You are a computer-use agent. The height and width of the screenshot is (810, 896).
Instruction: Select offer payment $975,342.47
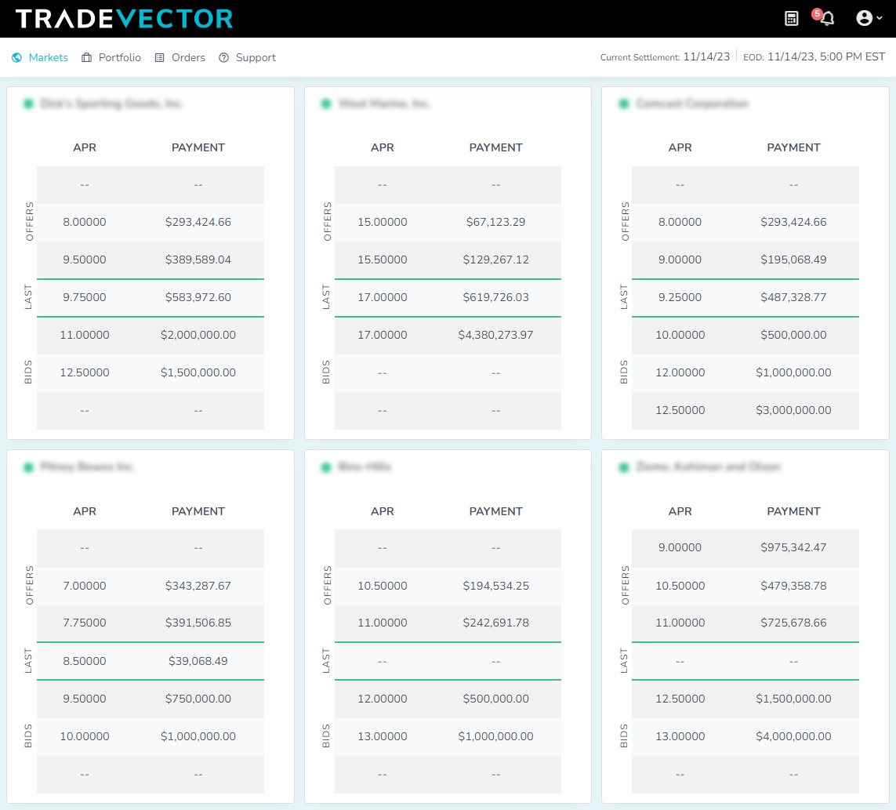click(x=793, y=547)
